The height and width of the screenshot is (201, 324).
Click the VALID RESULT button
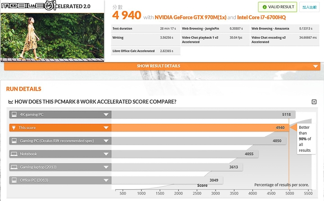(277, 7)
